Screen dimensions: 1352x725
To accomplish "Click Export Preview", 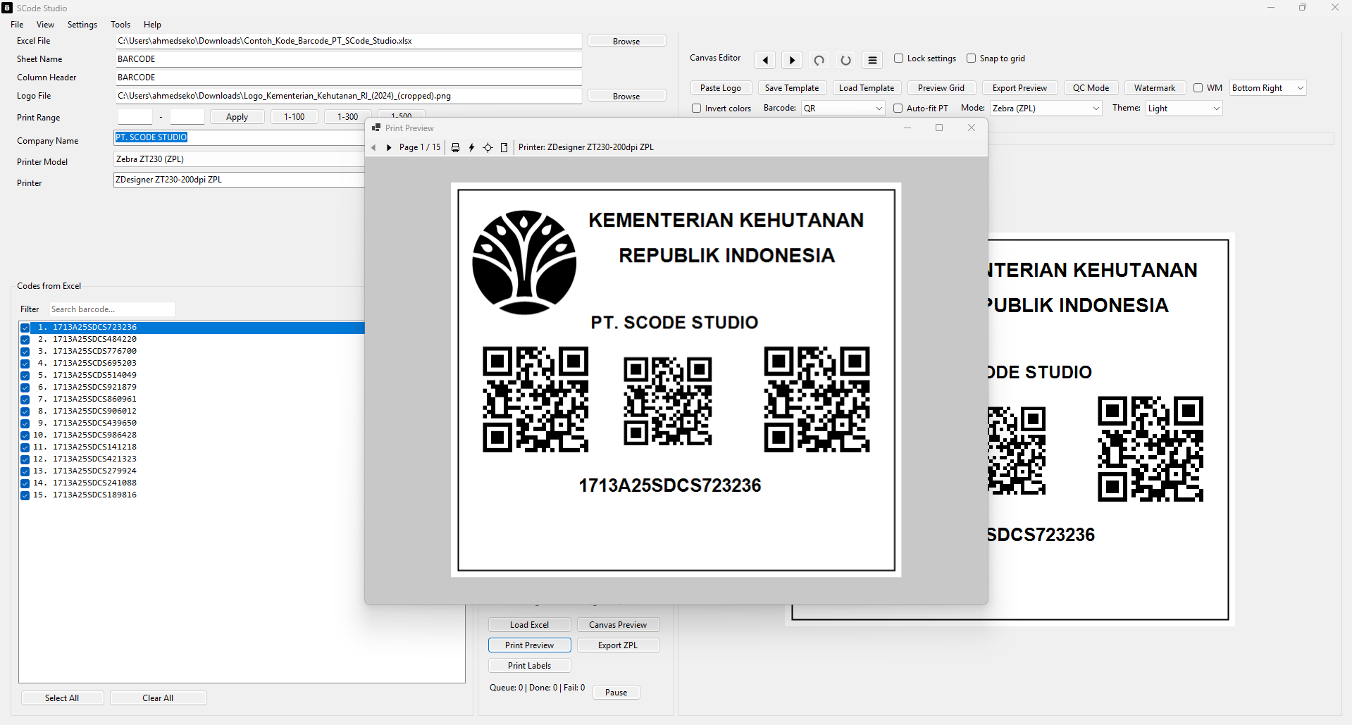I will click(x=1019, y=88).
